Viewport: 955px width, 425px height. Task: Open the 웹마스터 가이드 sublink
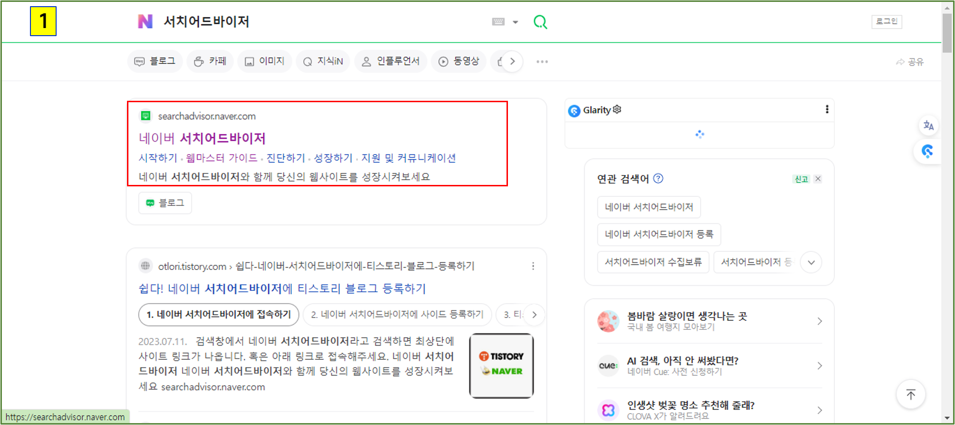pyautogui.click(x=222, y=158)
